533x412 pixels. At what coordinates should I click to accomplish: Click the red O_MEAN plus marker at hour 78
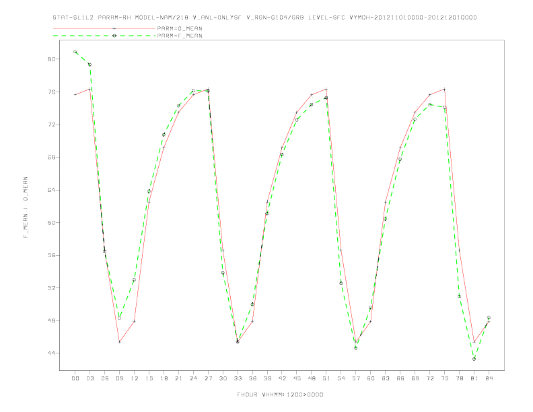pyautogui.click(x=459, y=250)
